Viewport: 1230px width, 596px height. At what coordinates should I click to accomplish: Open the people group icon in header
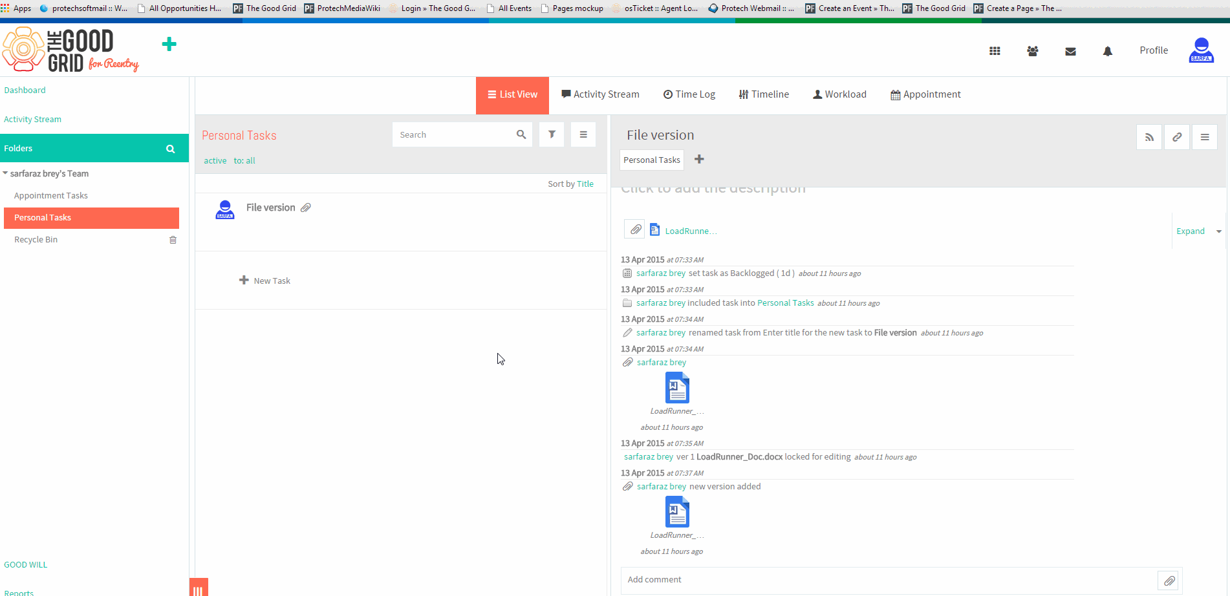[1033, 51]
